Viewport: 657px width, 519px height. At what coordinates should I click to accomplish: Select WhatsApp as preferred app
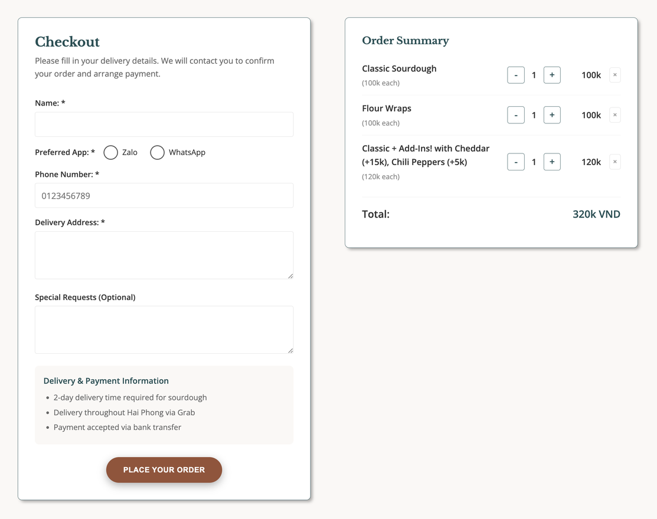(x=157, y=152)
